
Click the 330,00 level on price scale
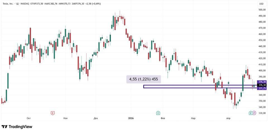click(x=262, y=113)
